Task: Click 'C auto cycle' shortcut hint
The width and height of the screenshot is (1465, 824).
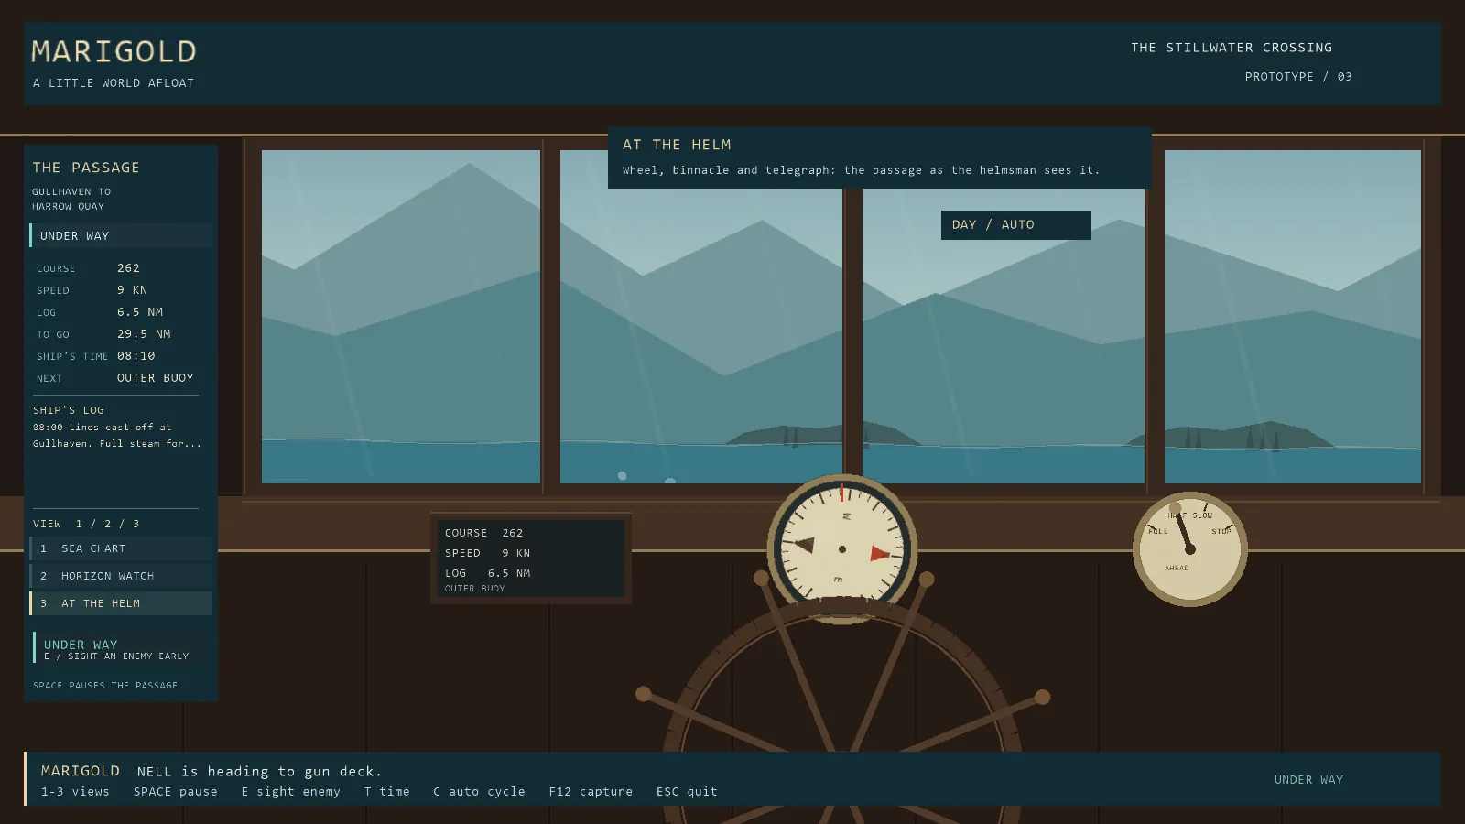Action: 480,792
